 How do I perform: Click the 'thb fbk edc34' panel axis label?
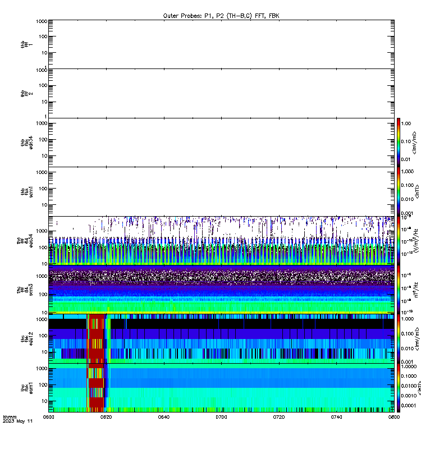coord(26,143)
